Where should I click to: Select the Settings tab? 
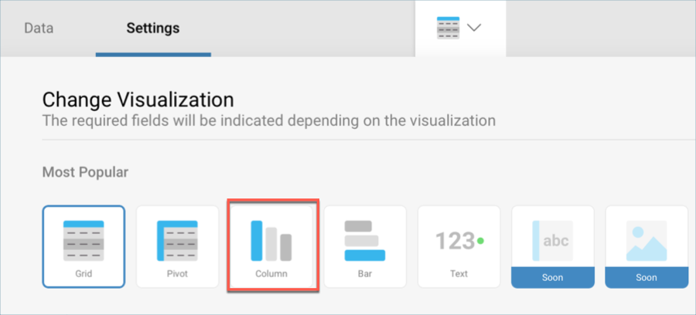(x=152, y=28)
